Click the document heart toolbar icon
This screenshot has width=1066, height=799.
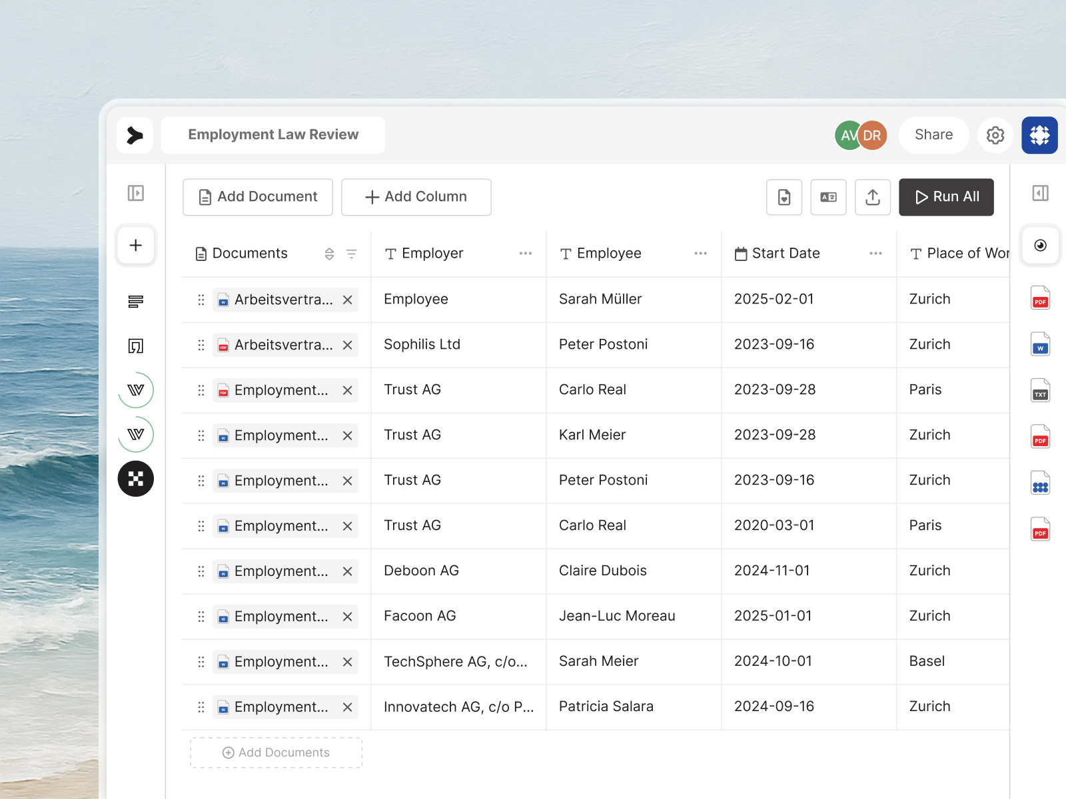pos(784,197)
